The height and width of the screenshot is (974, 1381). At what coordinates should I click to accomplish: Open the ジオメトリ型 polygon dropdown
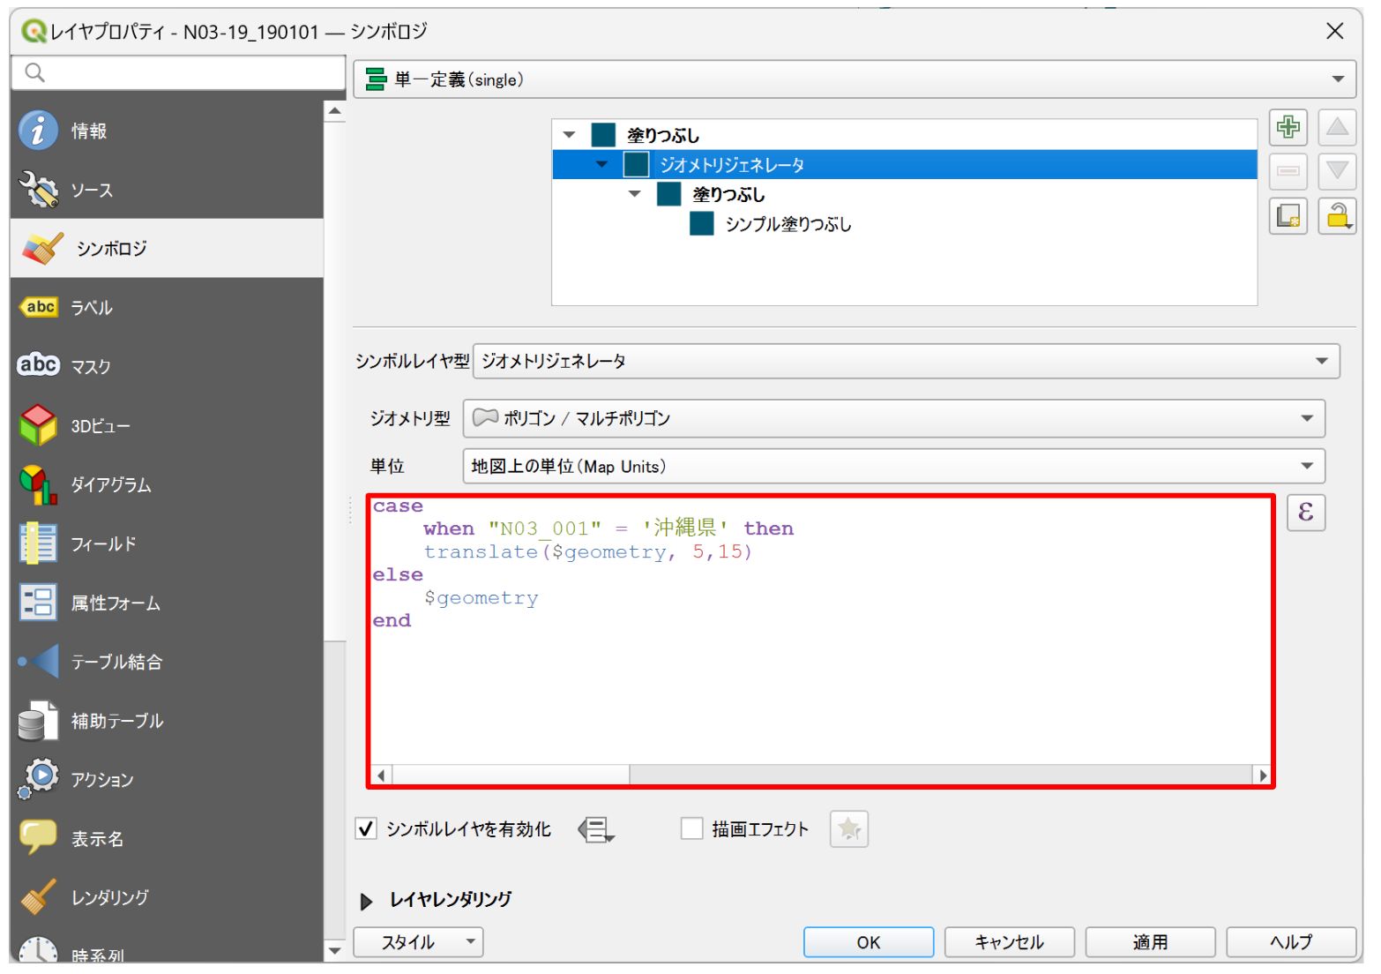[x=894, y=418]
